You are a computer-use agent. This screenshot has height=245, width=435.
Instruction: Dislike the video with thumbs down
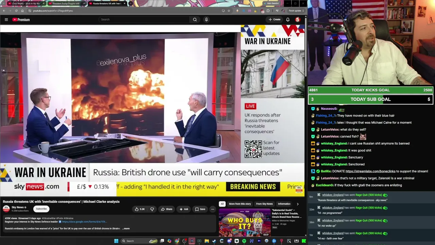(x=152, y=209)
